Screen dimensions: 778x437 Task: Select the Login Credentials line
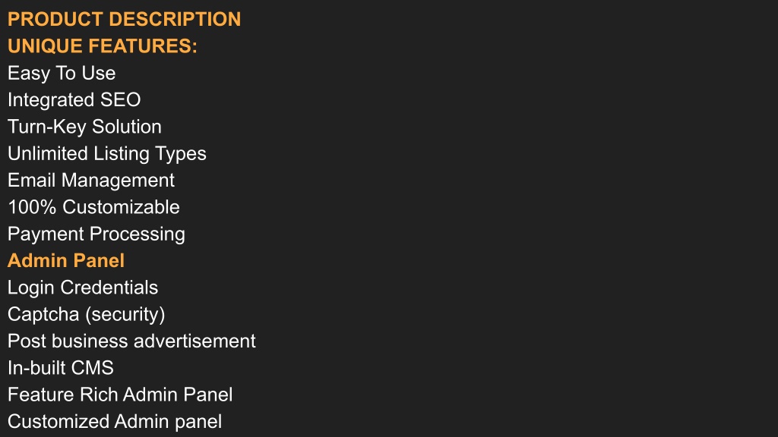click(83, 288)
